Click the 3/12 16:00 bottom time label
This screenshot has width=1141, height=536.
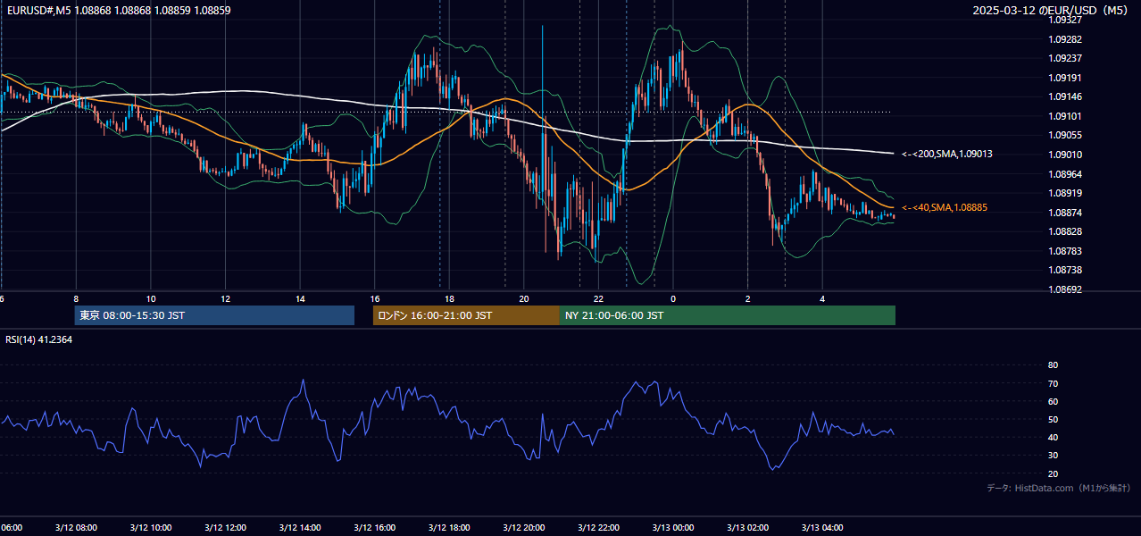tap(375, 528)
